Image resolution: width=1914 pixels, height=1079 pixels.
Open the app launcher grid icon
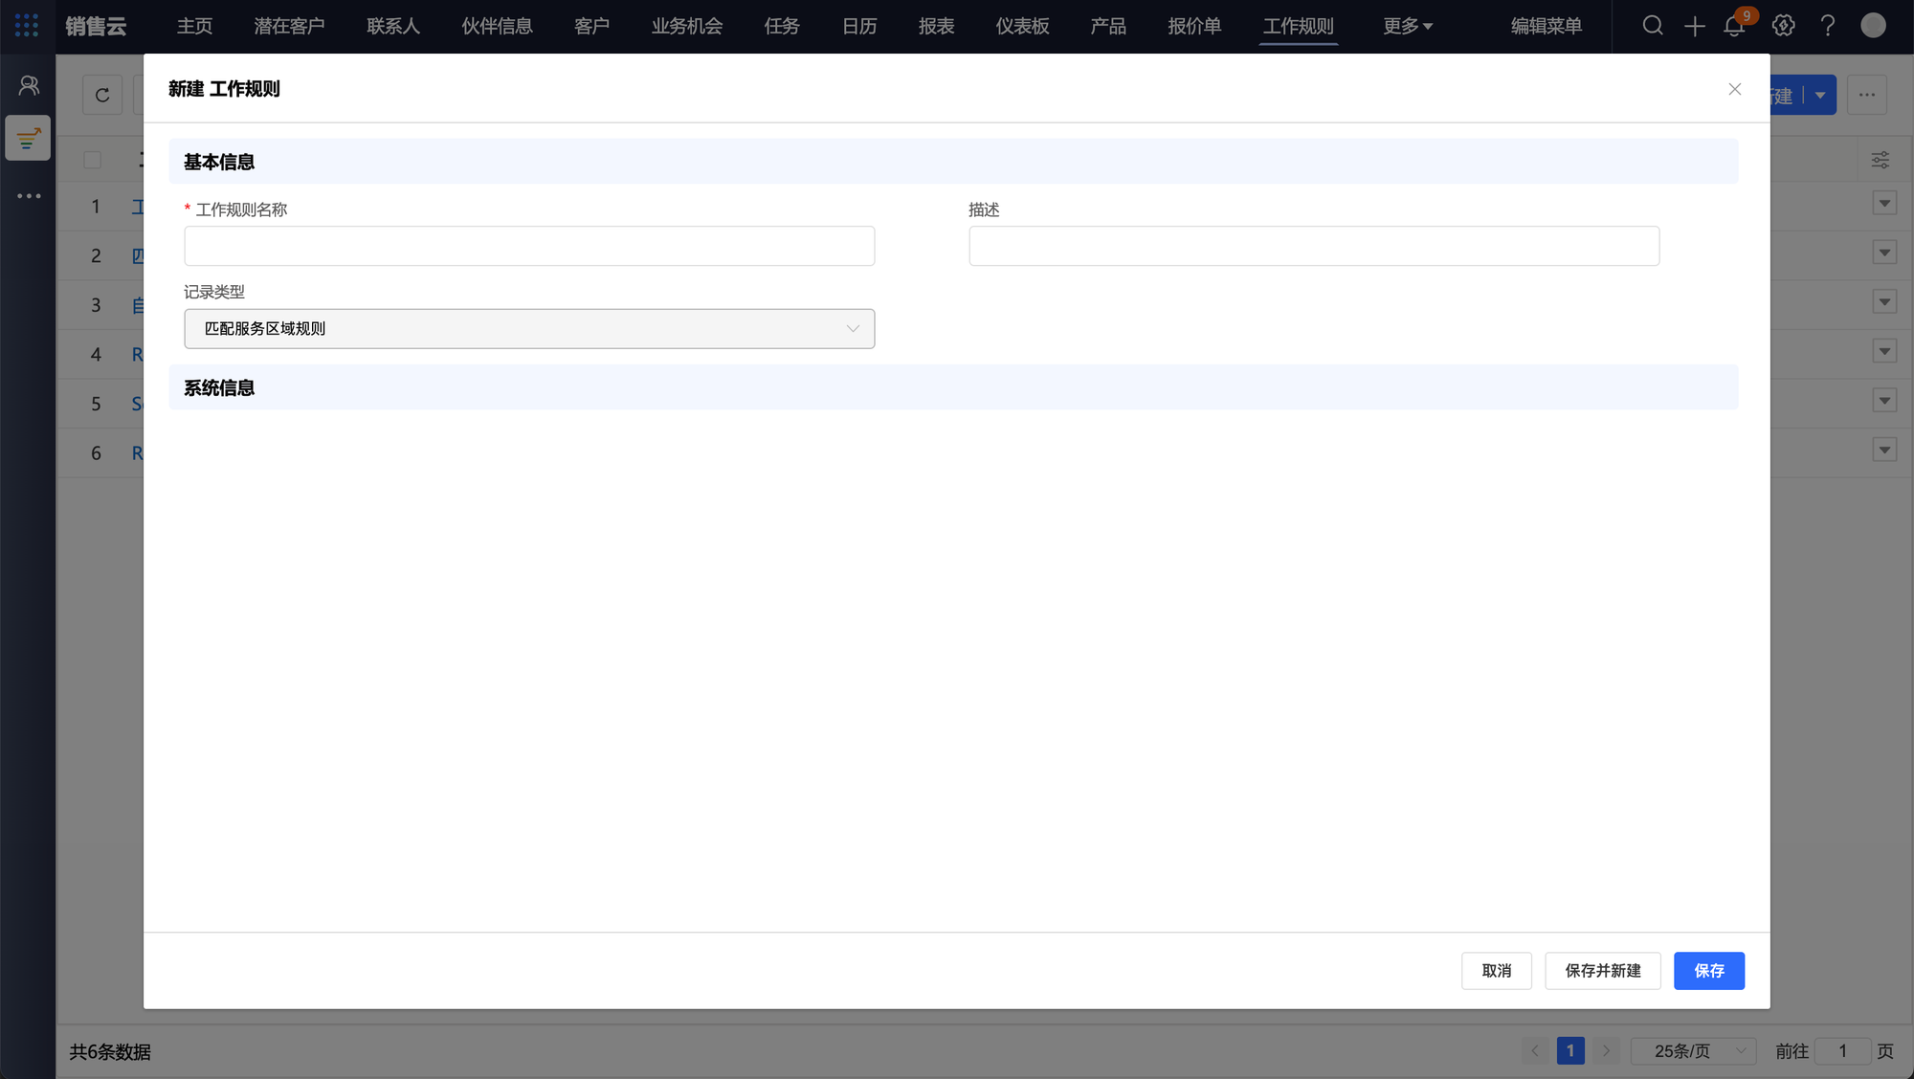[27, 26]
